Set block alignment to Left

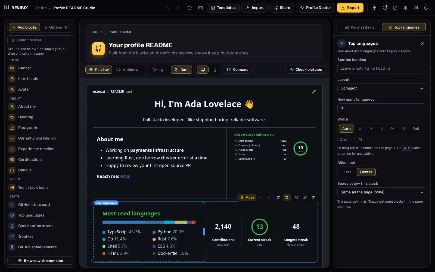pyautogui.click(x=347, y=172)
